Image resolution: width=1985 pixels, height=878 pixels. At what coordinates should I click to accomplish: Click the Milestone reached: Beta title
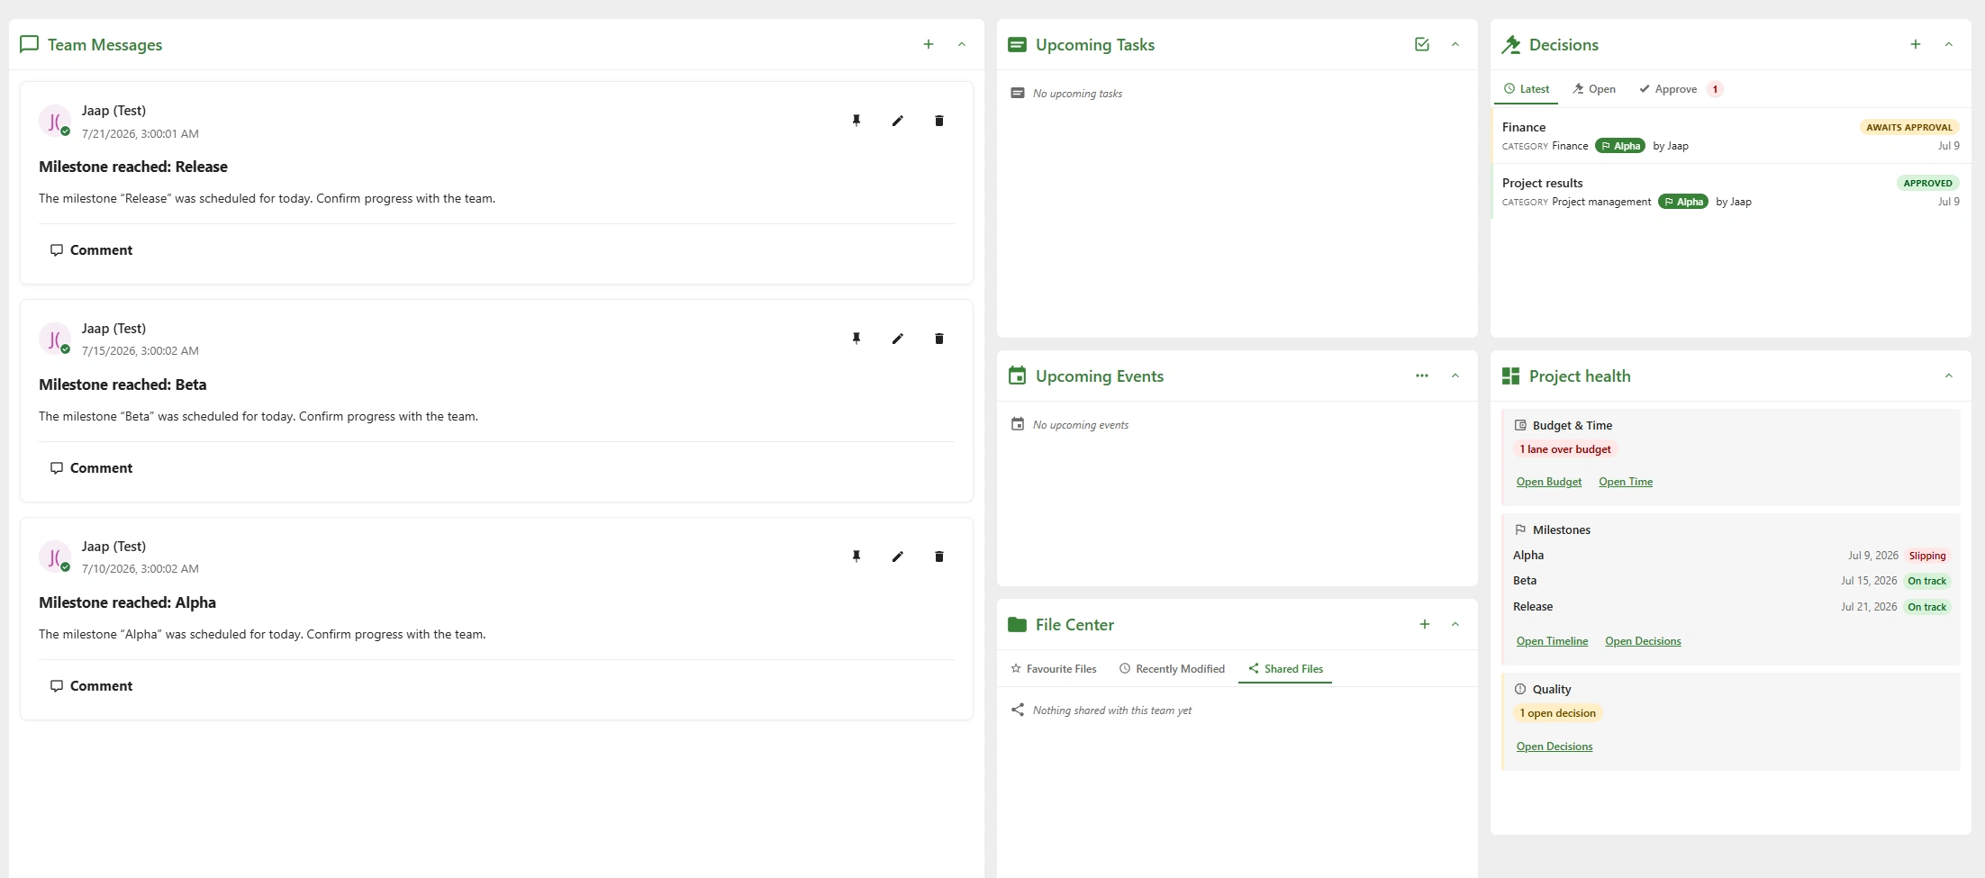tap(122, 385)
